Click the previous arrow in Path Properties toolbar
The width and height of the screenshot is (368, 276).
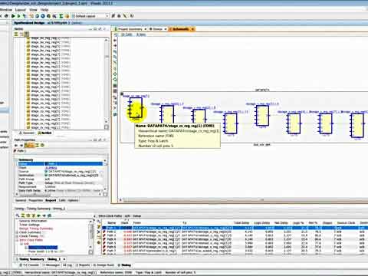point(16,145)
